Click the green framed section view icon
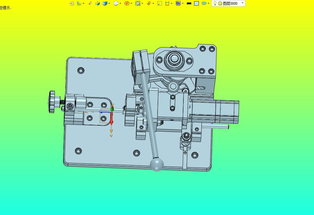Screen dimensions: 314x215 pyautogui.click(x=138, y=3)
